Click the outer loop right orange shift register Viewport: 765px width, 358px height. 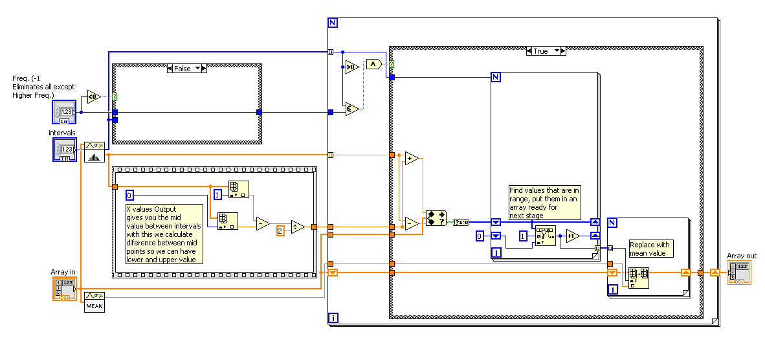click(715, 273)
